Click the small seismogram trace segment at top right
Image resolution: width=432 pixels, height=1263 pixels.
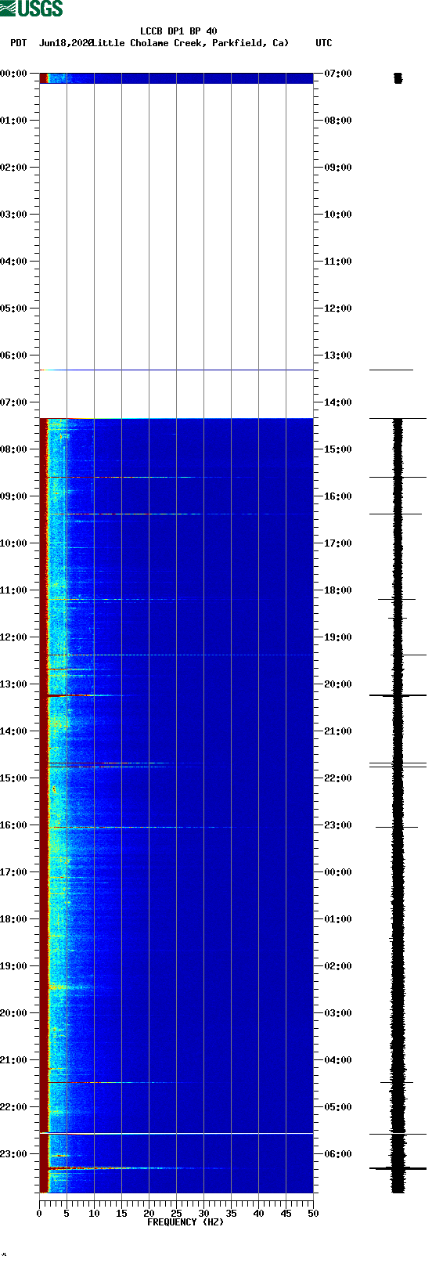(x=398, y=78)
